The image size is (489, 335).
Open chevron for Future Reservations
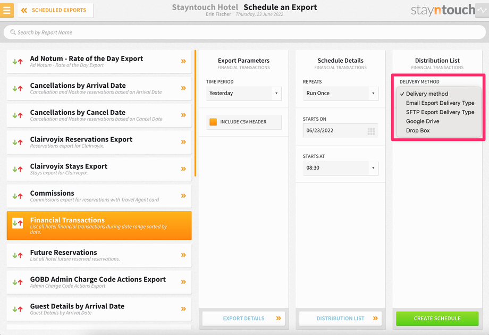(183, 255)
